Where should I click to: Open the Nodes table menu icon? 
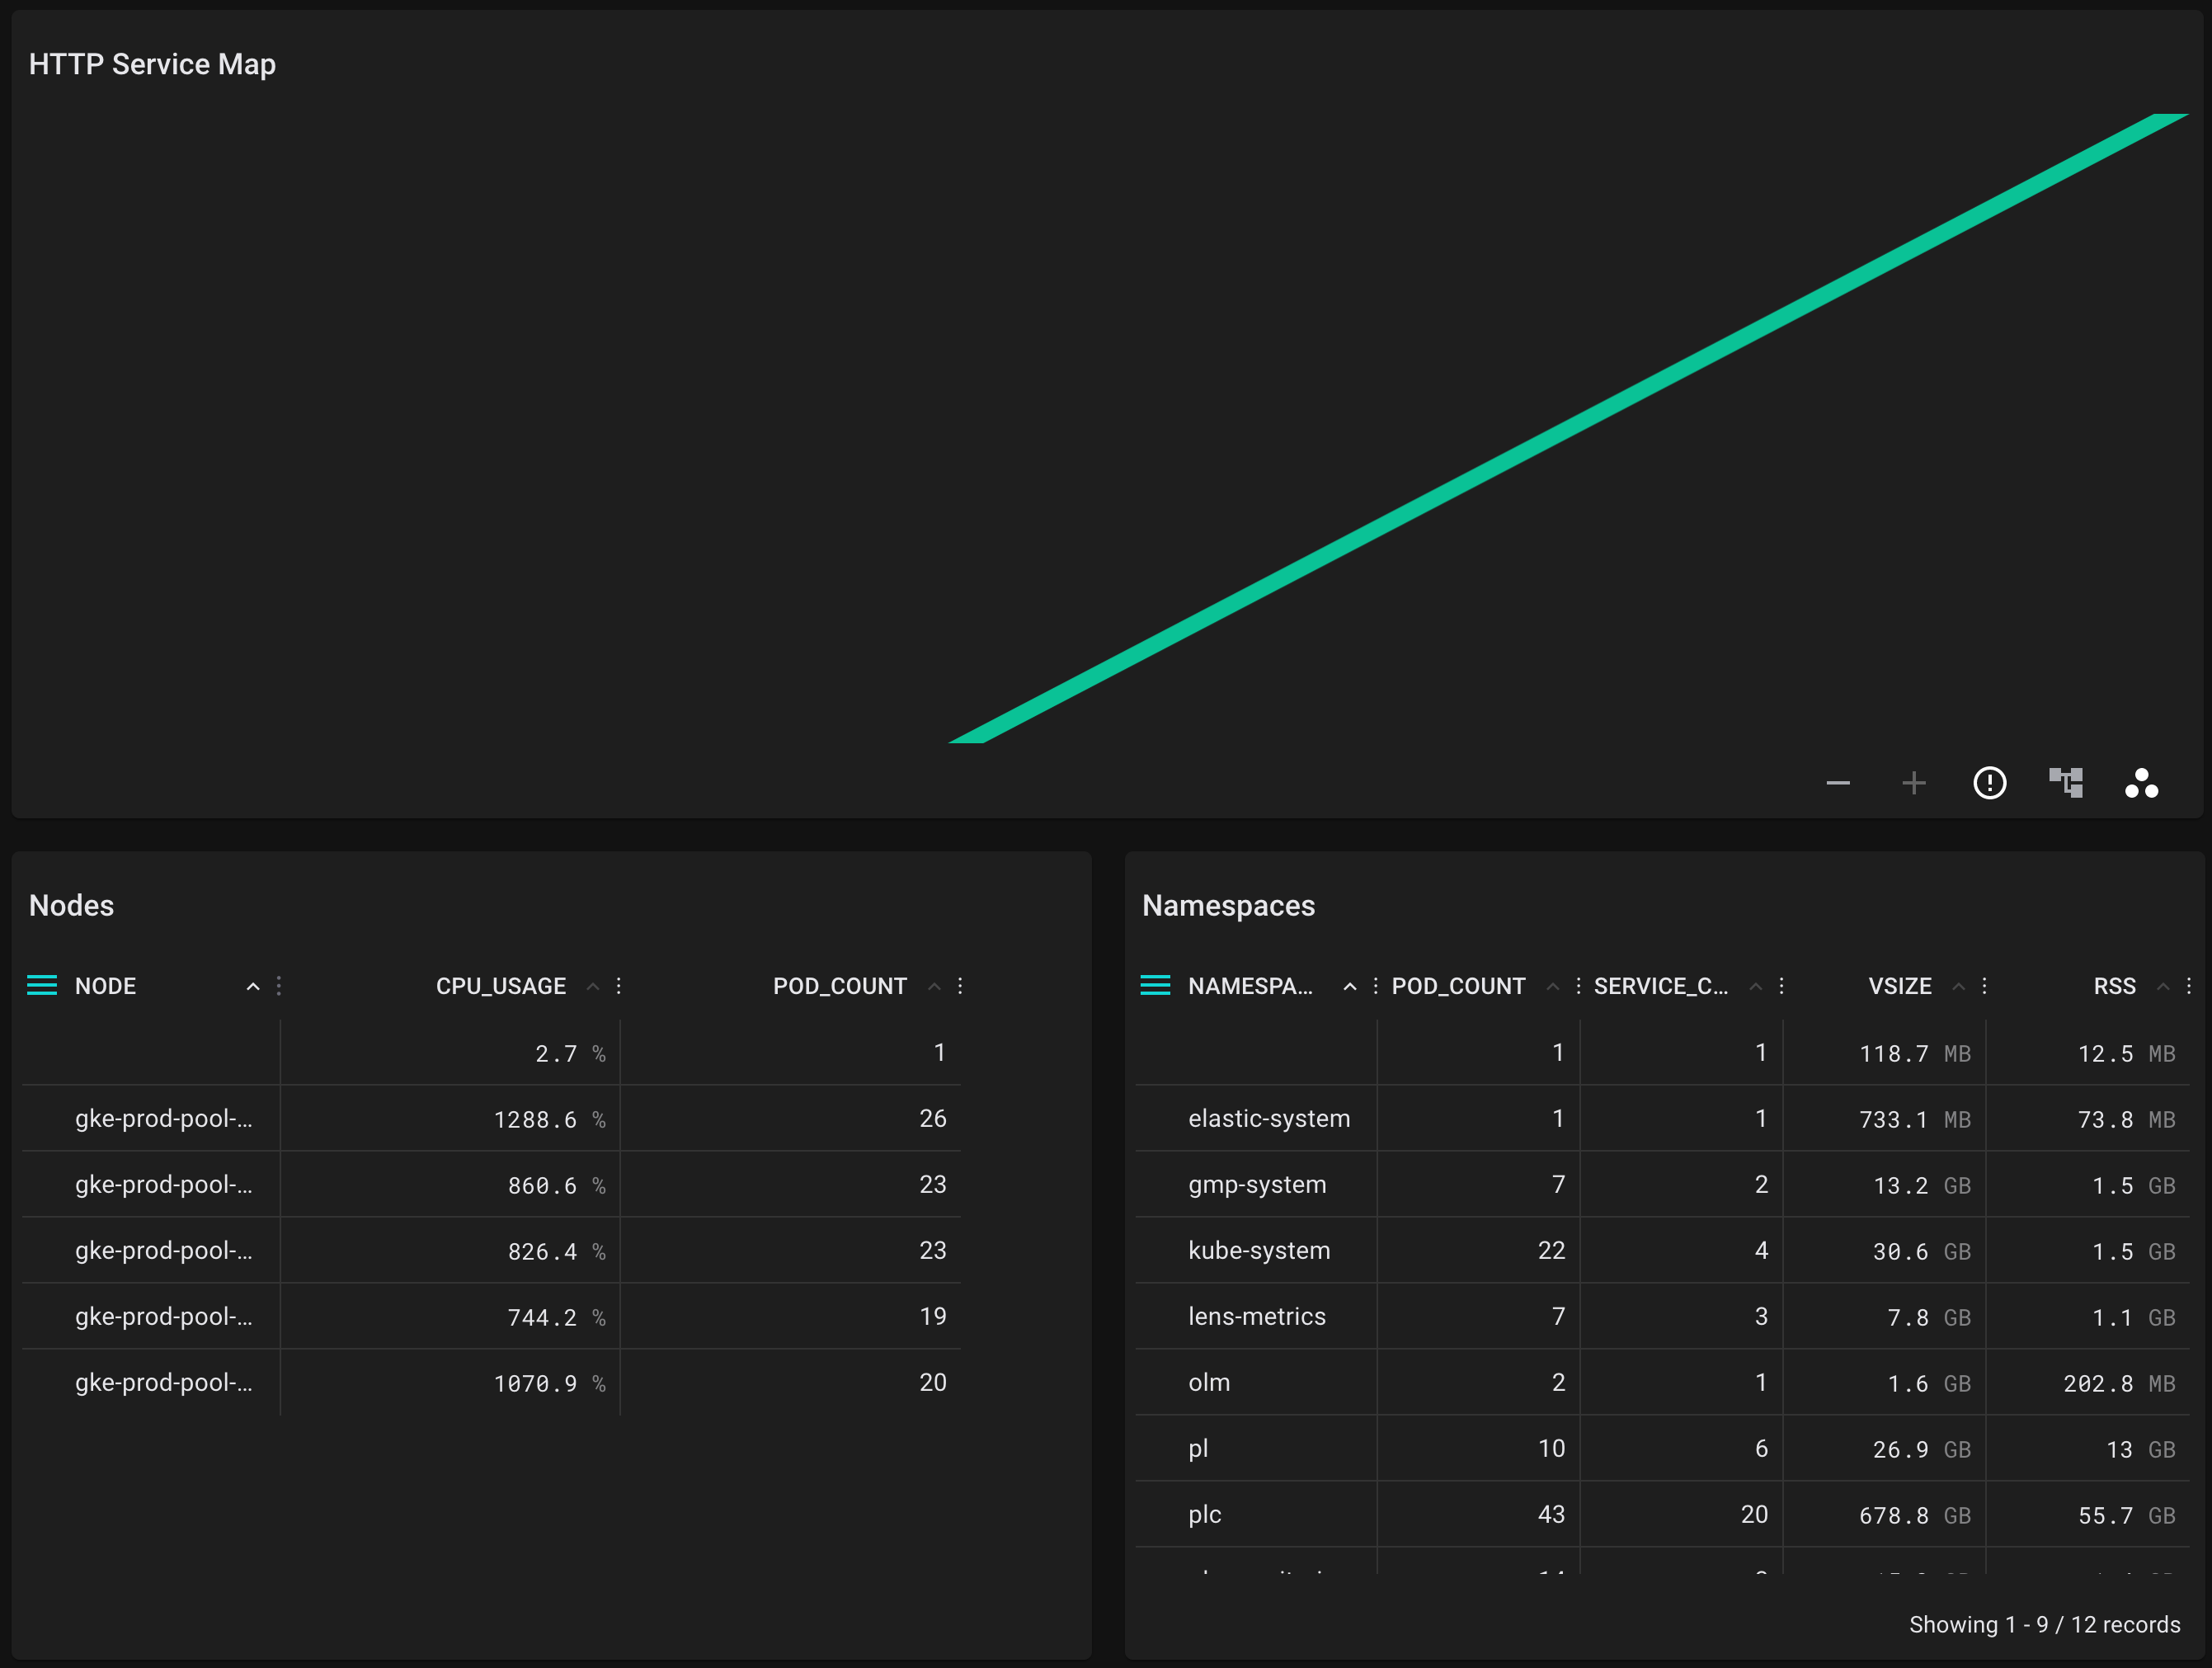coord(42,985)
